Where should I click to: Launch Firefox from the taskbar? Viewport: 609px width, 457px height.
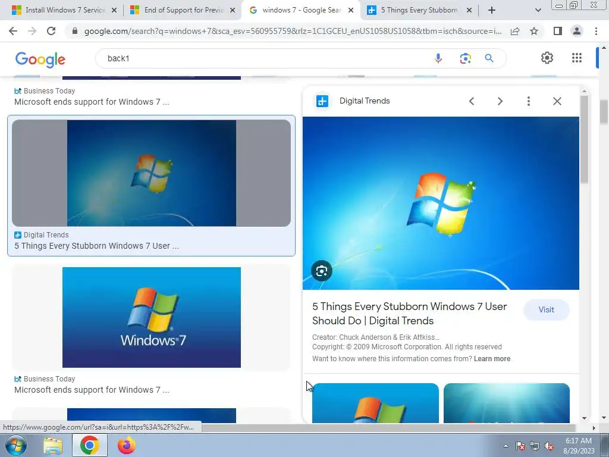click(126, 446)
